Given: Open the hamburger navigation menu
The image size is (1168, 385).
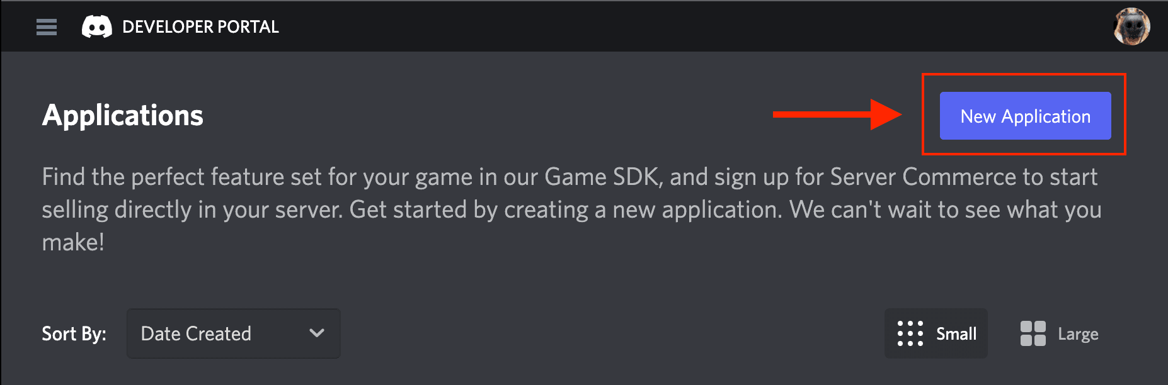Looking at the screenshot, I should (47, 27).
